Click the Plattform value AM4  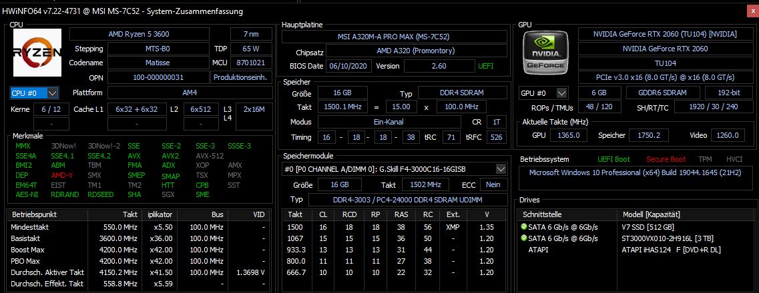190,93
